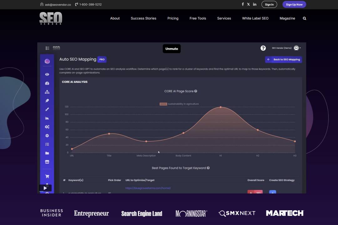This screenshot has height=225, width=338.
Task: Open the Free Tools navigation menu
Action: coord(197,18)
